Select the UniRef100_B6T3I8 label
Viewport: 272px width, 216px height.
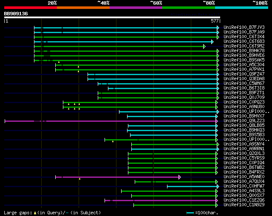[244, 88]
